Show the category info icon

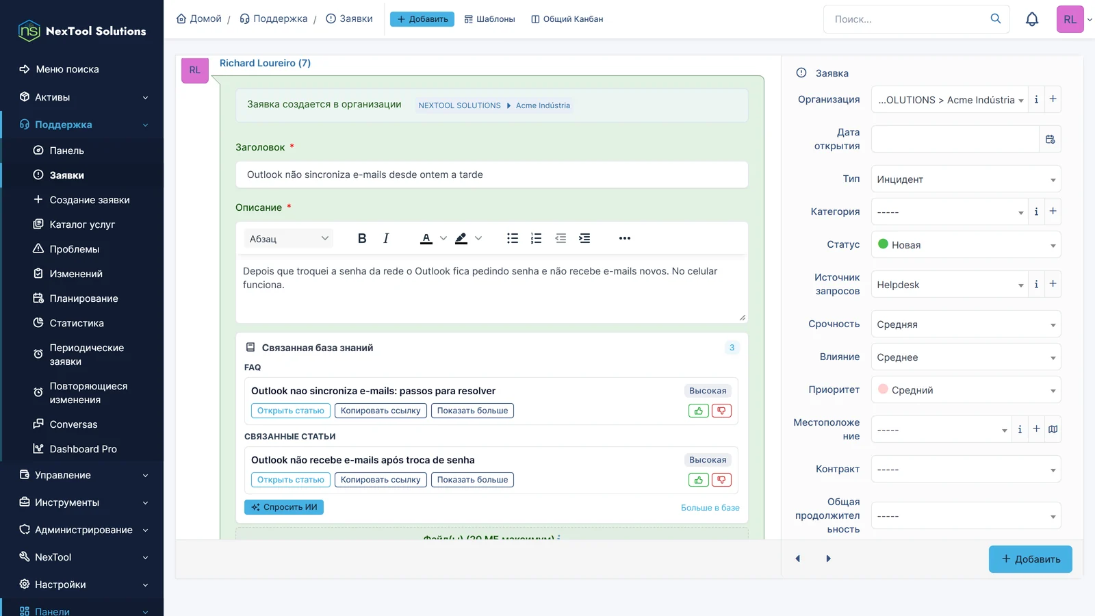click(x=1036, y=211)
